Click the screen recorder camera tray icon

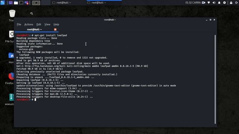pos(204,3)
